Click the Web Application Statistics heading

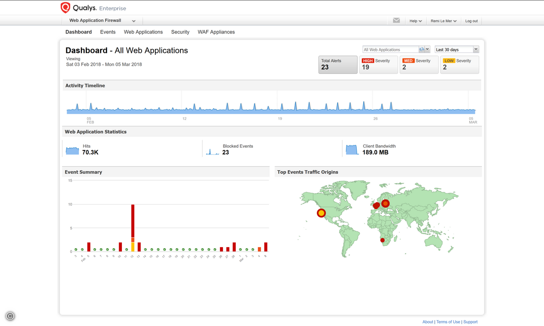point(96,132)
